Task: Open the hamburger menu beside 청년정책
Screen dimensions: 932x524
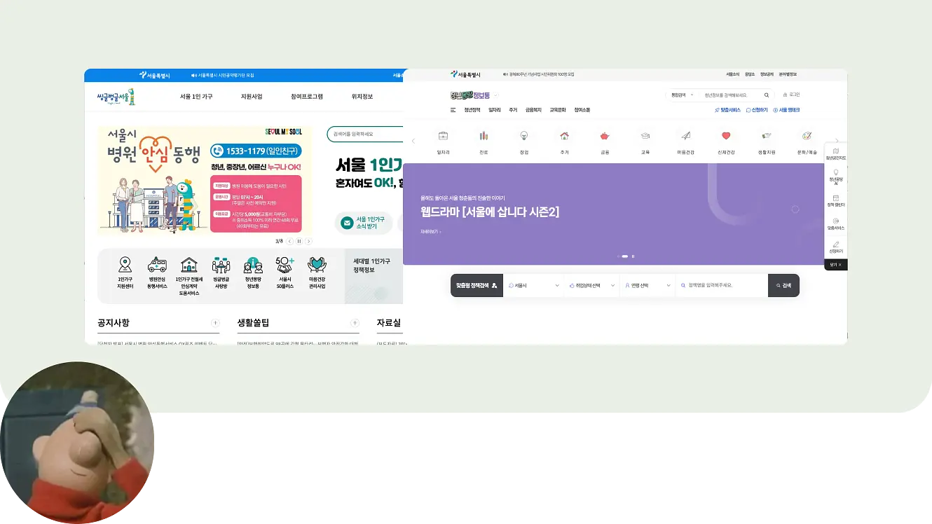Action: pyautogui.click(x=453, y=110)
